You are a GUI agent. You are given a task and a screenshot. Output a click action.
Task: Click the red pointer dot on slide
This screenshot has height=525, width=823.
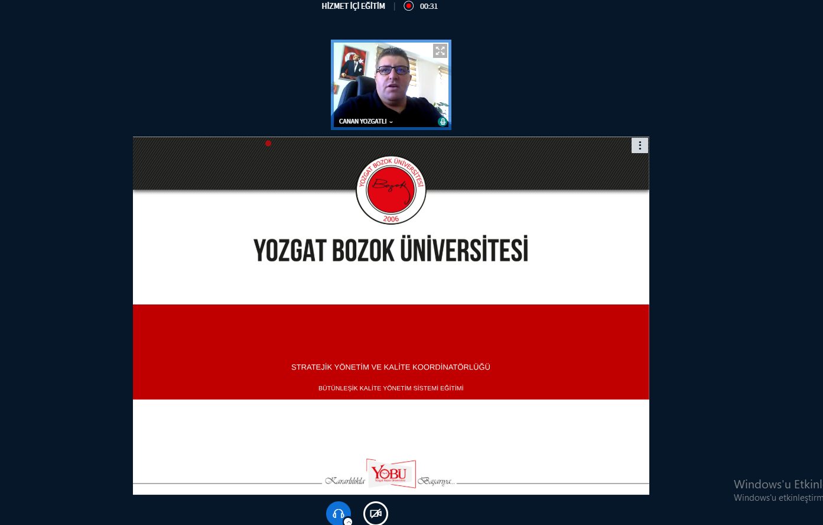coord(268,143)
